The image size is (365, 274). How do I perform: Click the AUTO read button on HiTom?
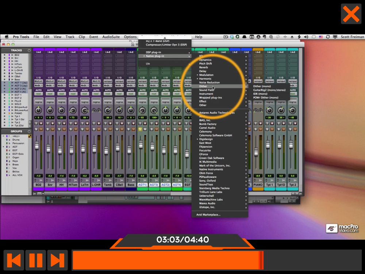tap(73, 94)
